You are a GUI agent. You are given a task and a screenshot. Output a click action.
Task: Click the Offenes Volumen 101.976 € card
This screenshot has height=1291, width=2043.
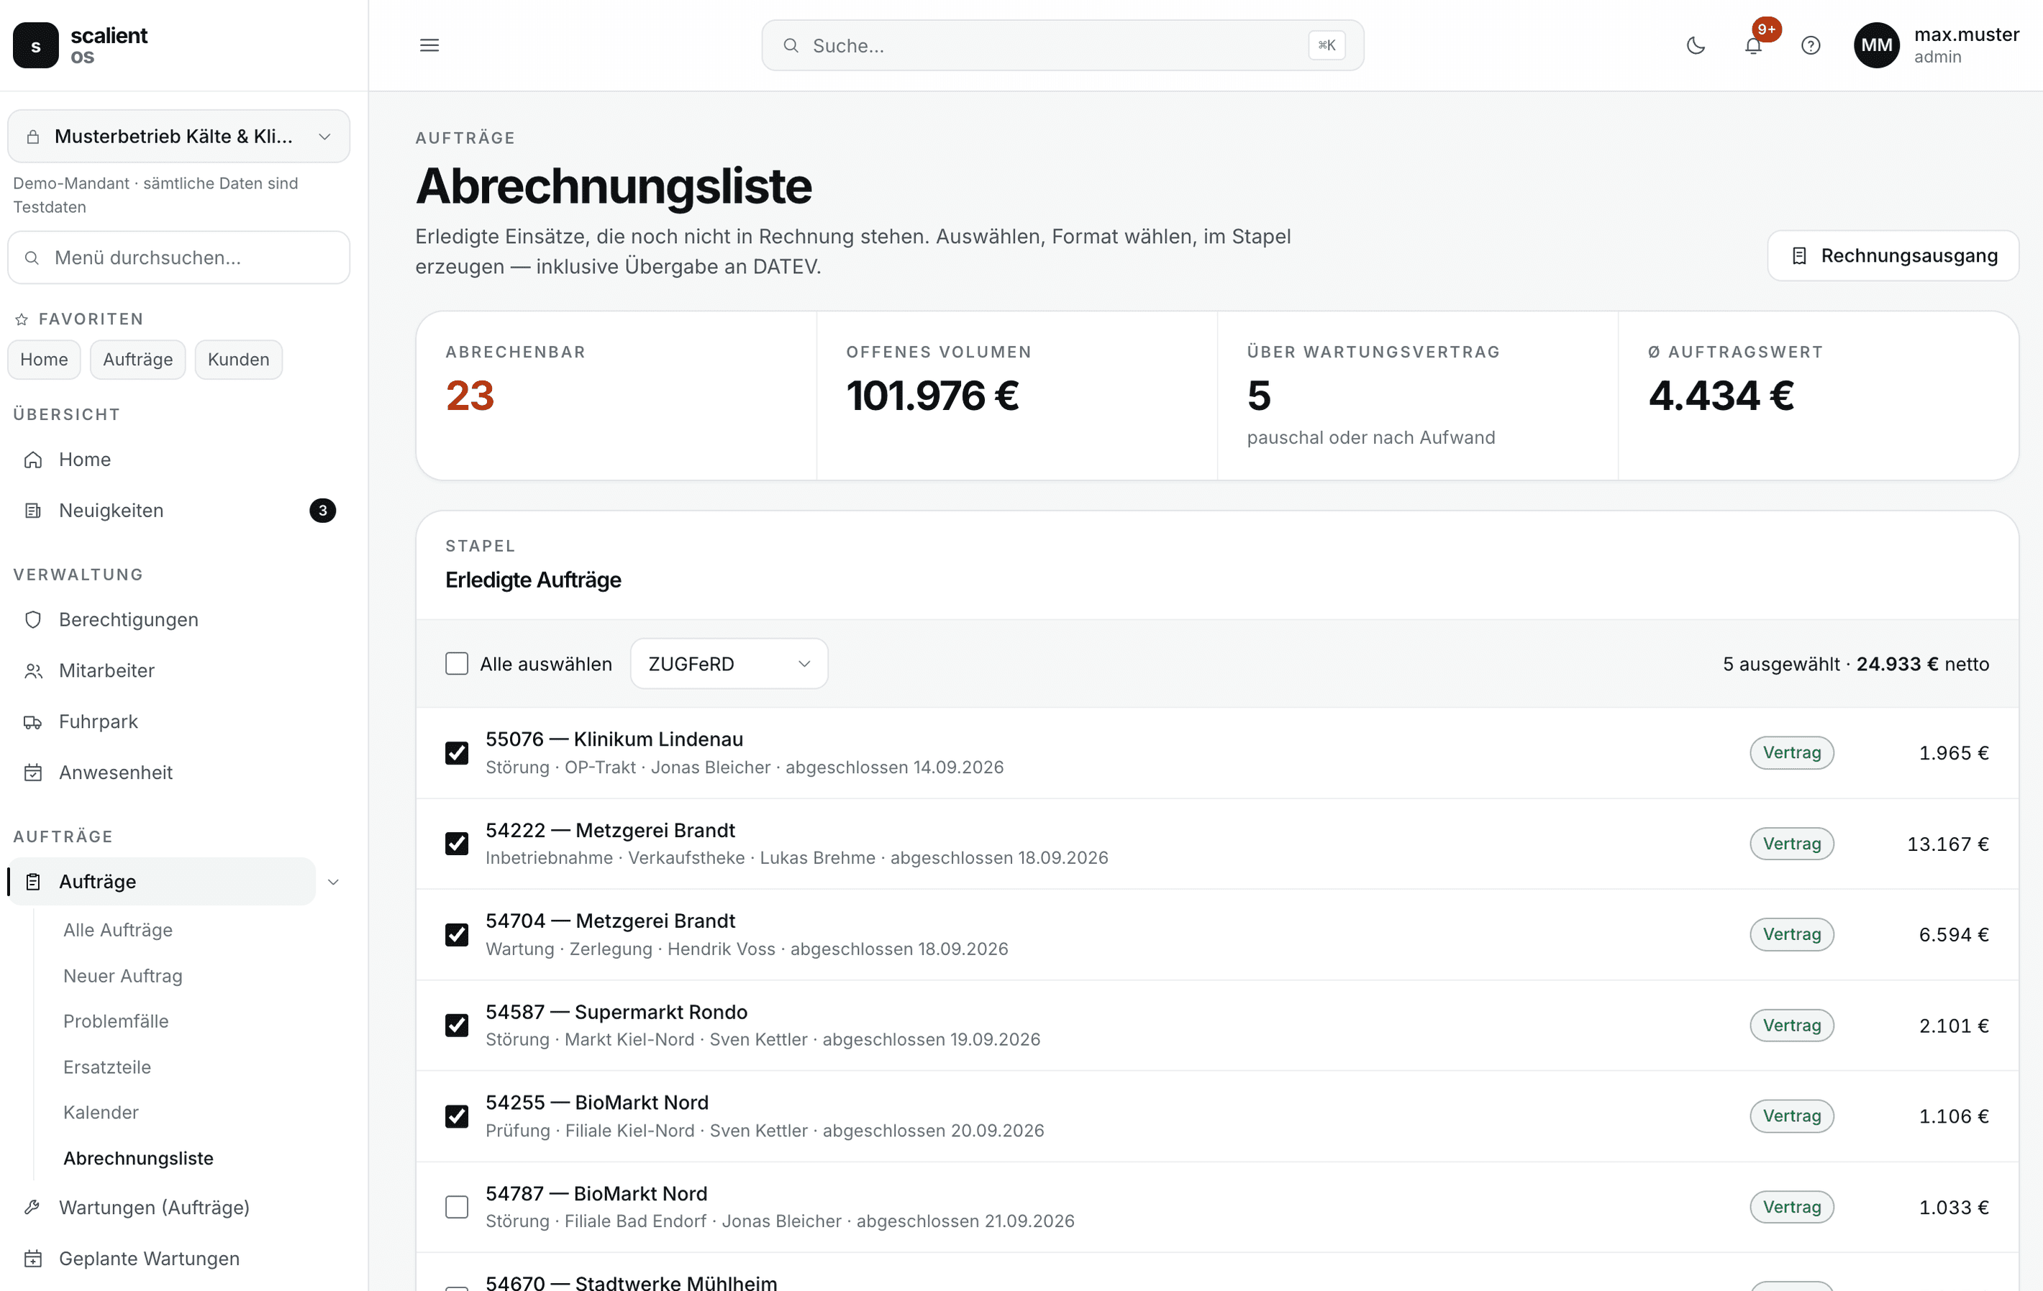(x=1017, y=396)
